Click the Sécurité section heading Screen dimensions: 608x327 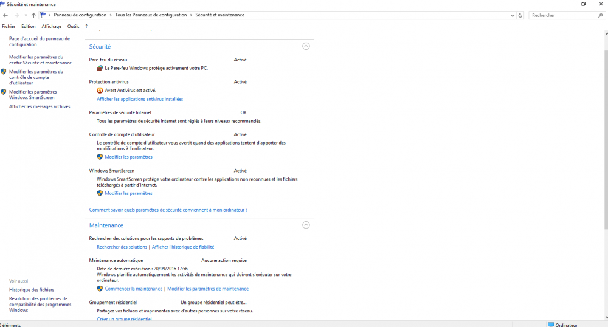(x=100, y=46)
